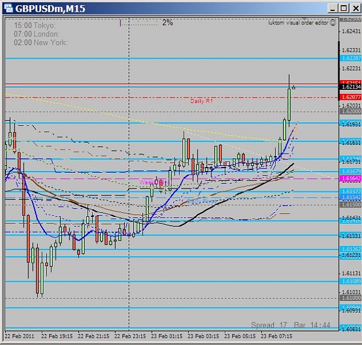The image size is (362, 345).
Task: Click the chart shift triangle marker at top
Action: click(x=304, y=19)
